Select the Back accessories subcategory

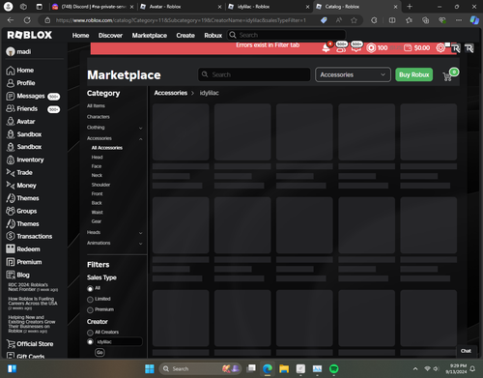tap(97, 203)
